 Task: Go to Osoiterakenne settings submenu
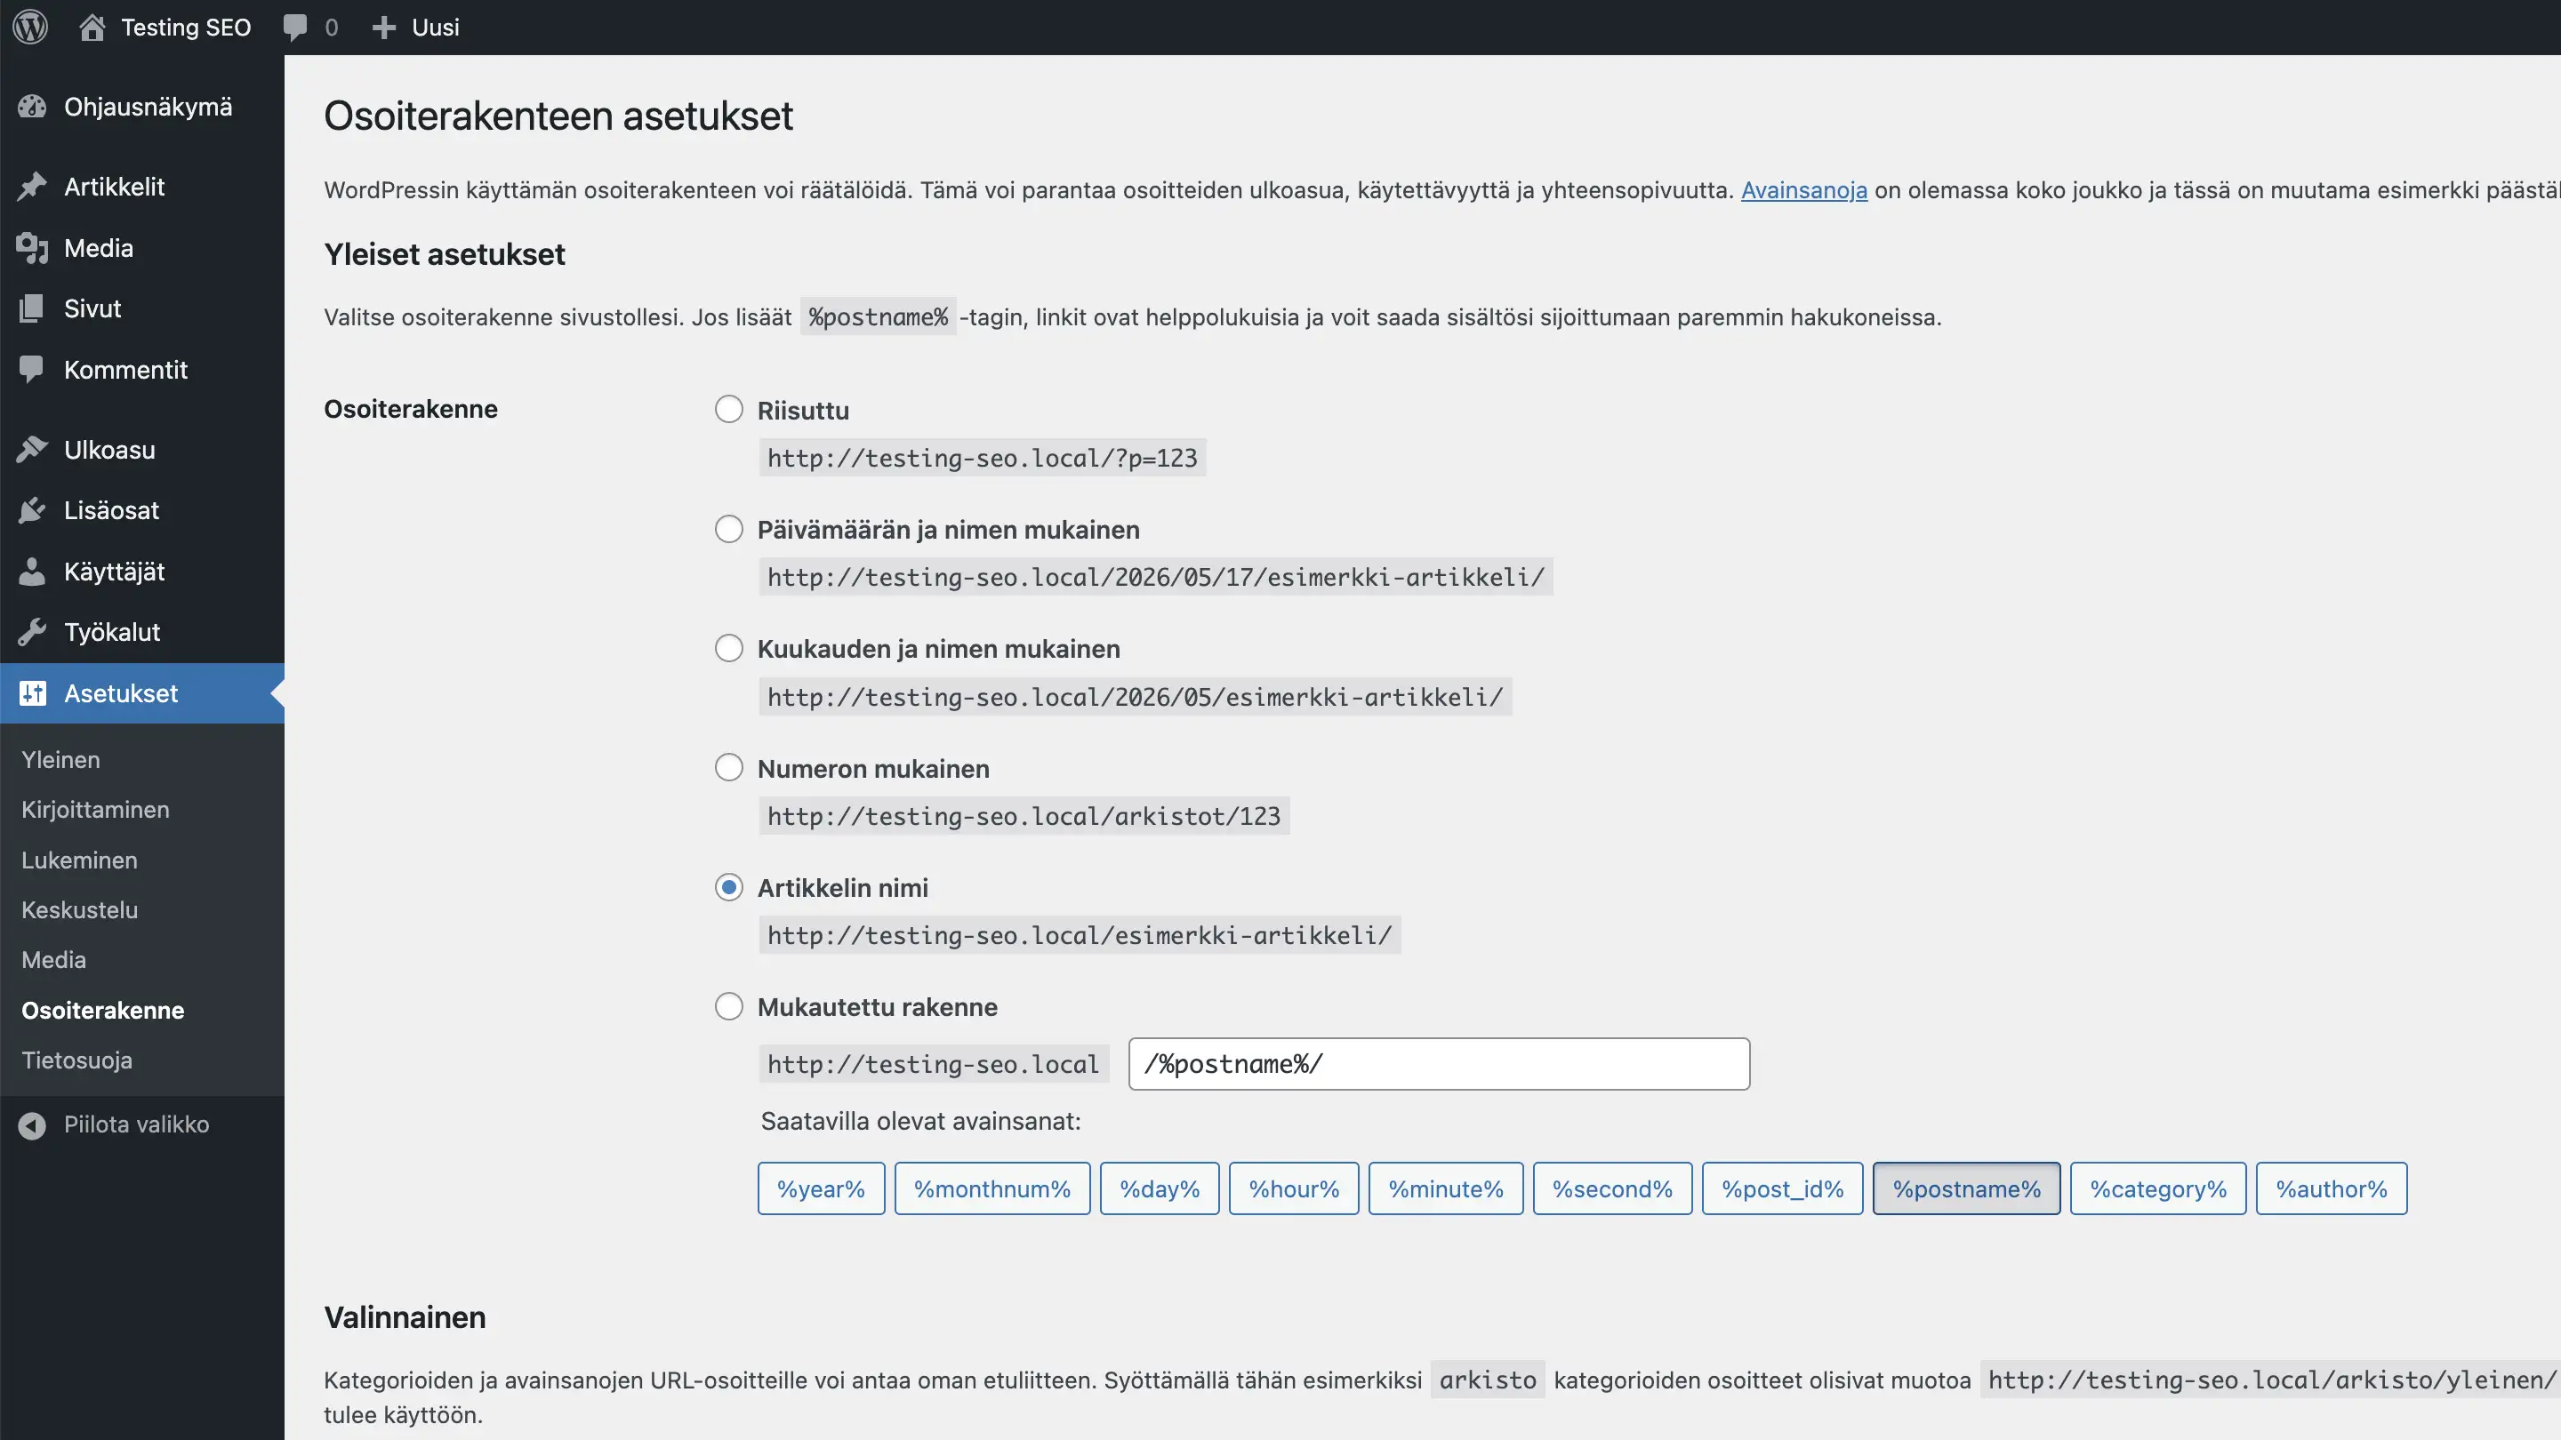point(103,1010)
